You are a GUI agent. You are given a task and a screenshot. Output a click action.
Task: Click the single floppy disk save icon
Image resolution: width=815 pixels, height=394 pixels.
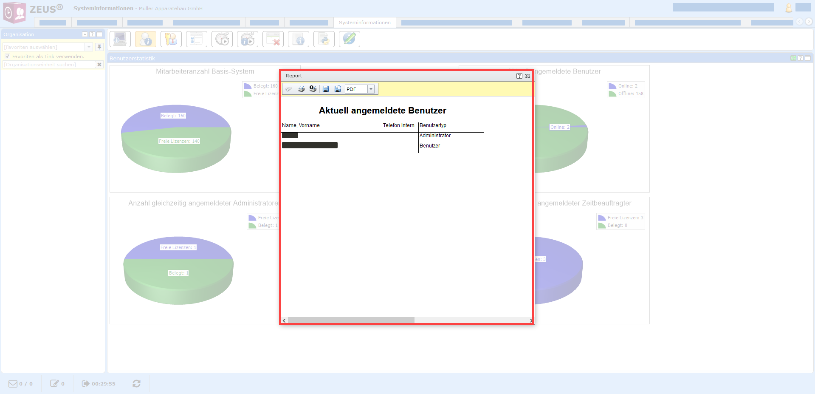326,89
